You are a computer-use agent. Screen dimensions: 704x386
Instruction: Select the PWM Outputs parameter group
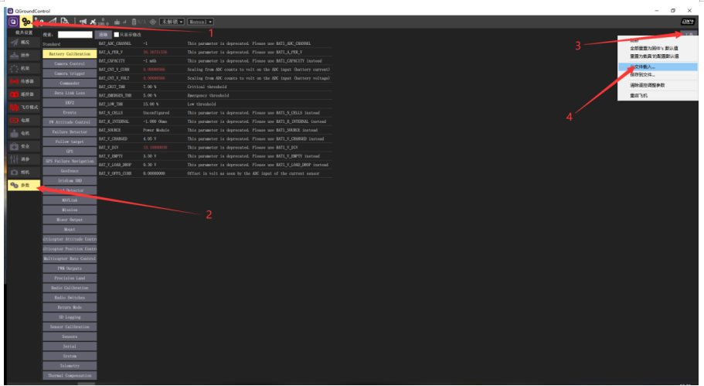[70, 268]
